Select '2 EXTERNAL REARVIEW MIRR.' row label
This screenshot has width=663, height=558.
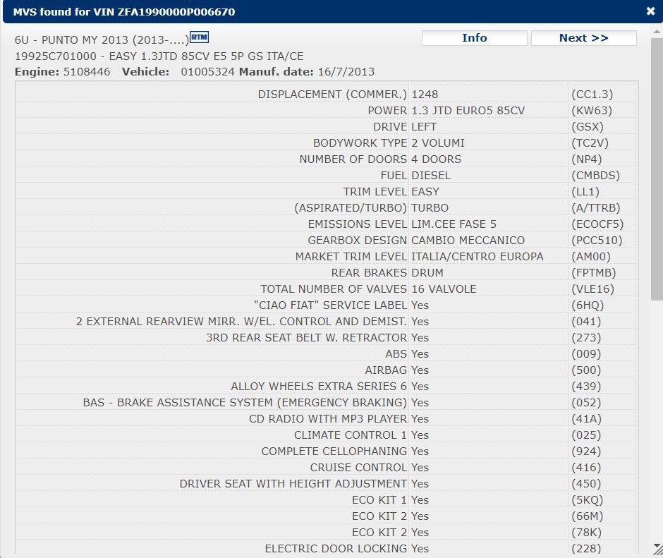click(x=241, y=322)
